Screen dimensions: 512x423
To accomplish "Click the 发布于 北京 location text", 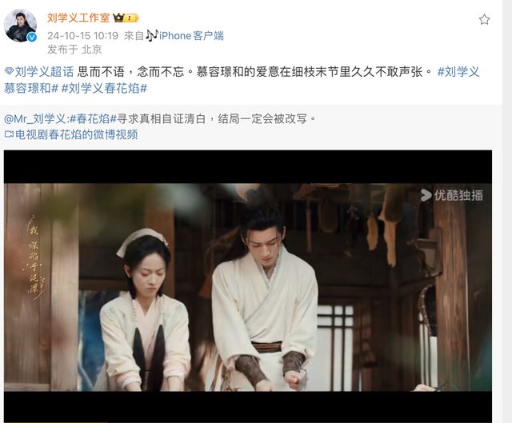I will click(x=74, y=50).
